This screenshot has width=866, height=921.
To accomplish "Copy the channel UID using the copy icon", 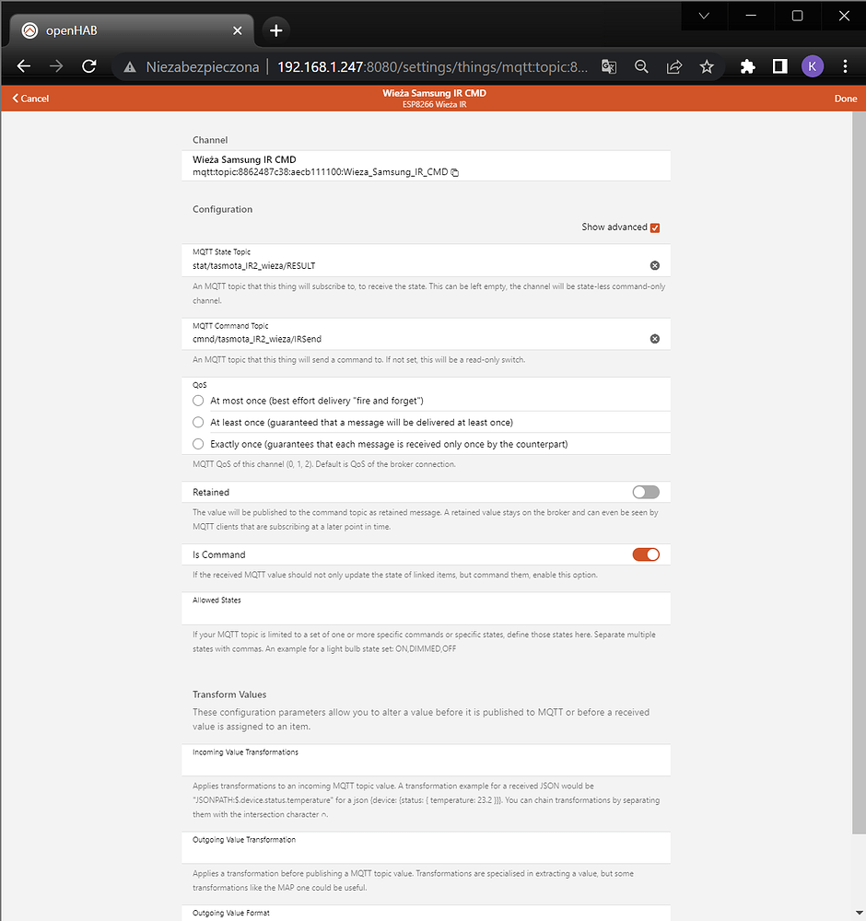I will 452,172.
